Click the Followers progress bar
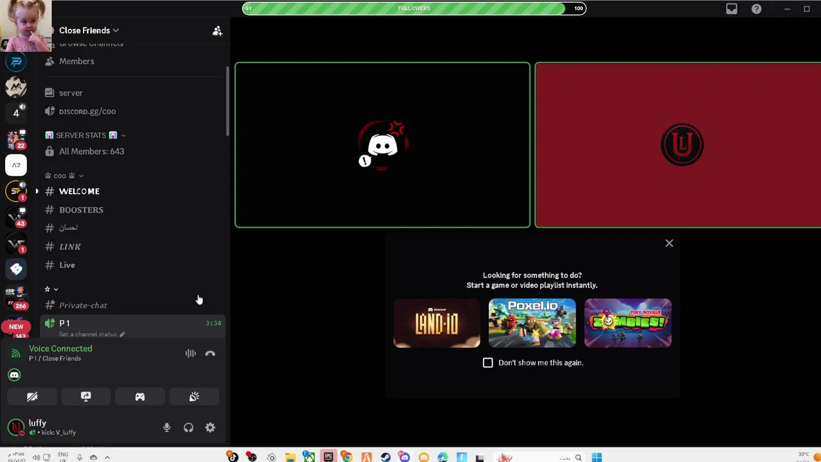821x462 pixels. coord(414,8)
